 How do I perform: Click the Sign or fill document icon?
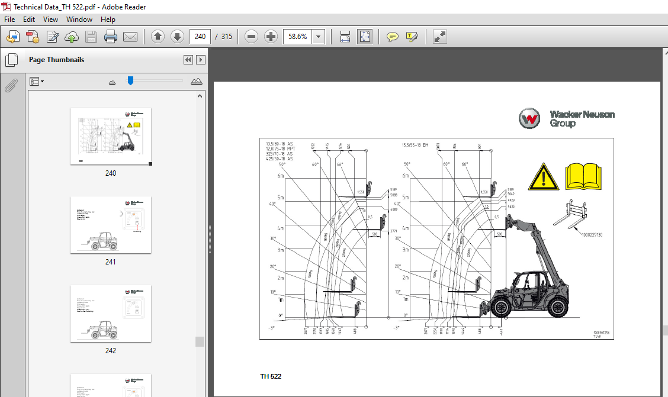click(x=52, y=37)
